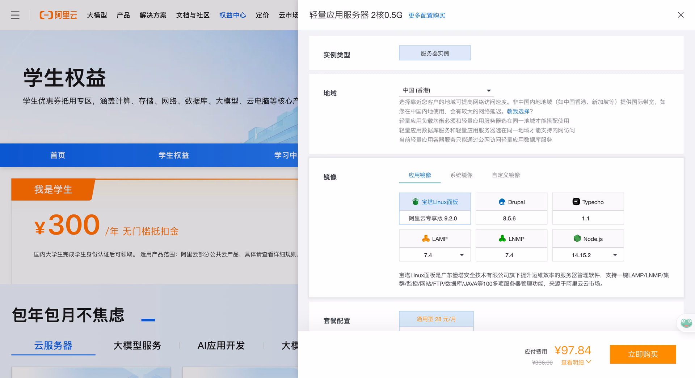Click the Typecho version 1.1 cell
Viewport: 695px width, 378px height.
(588, 218)
